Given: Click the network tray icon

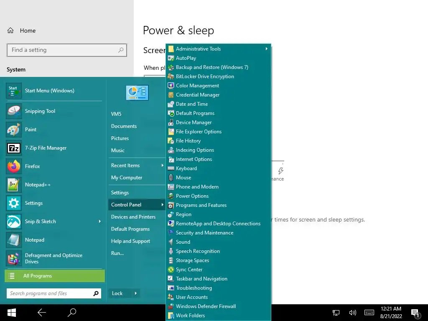Looking at the screenshot, I should (336, 313).
